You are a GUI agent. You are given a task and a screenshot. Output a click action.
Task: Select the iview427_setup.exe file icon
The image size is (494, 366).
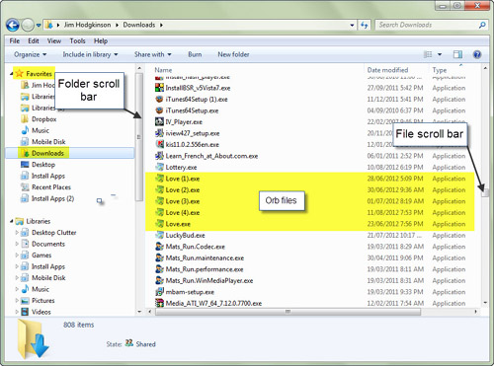[159, 133]
